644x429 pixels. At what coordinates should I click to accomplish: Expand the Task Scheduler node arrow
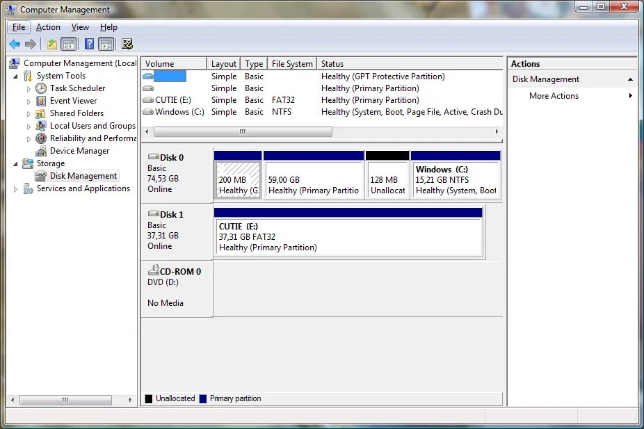[x=29, y=89]
